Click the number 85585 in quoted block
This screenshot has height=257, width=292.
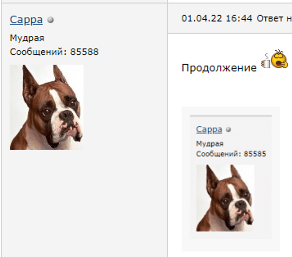(x=255, y=154)
